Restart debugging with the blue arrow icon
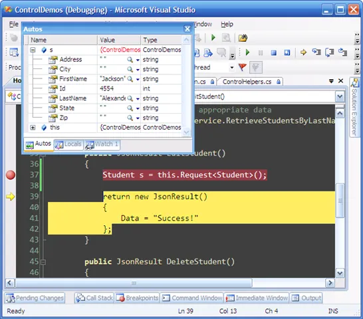Image resolution: width=363 pixels, height=319 pixels. (x=287, y=53)
